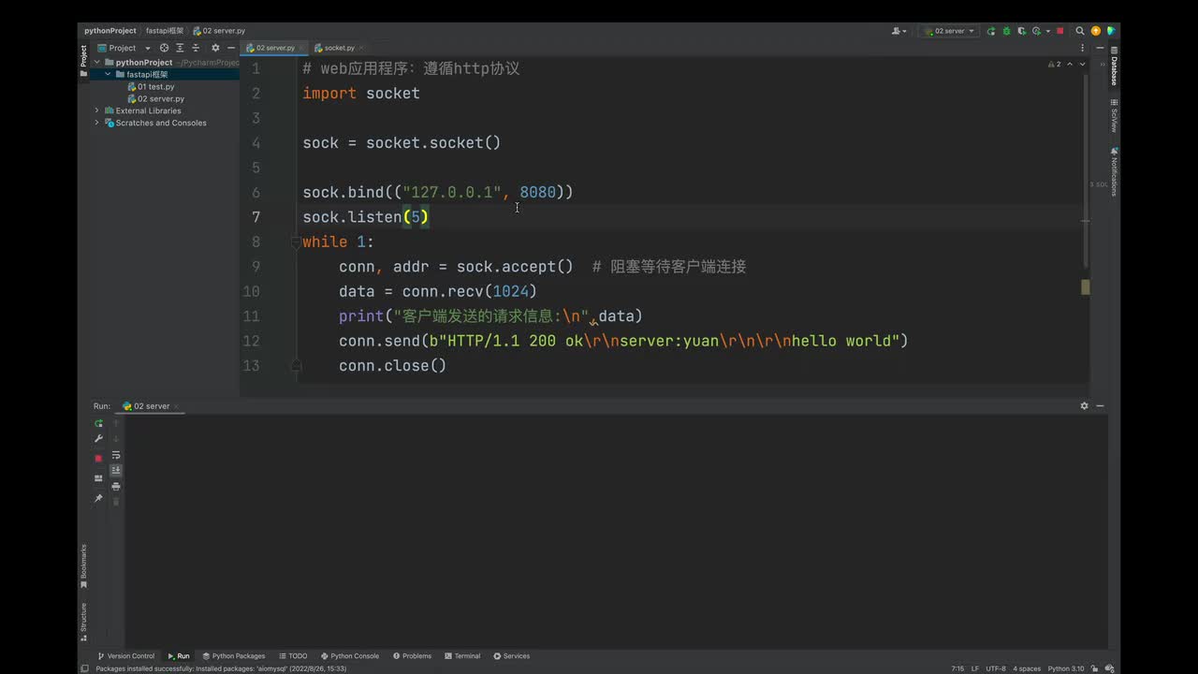1198x674 pixels.
Task: Click the fastapi框架 breadcrumb
Action: (x=165, y=31)
